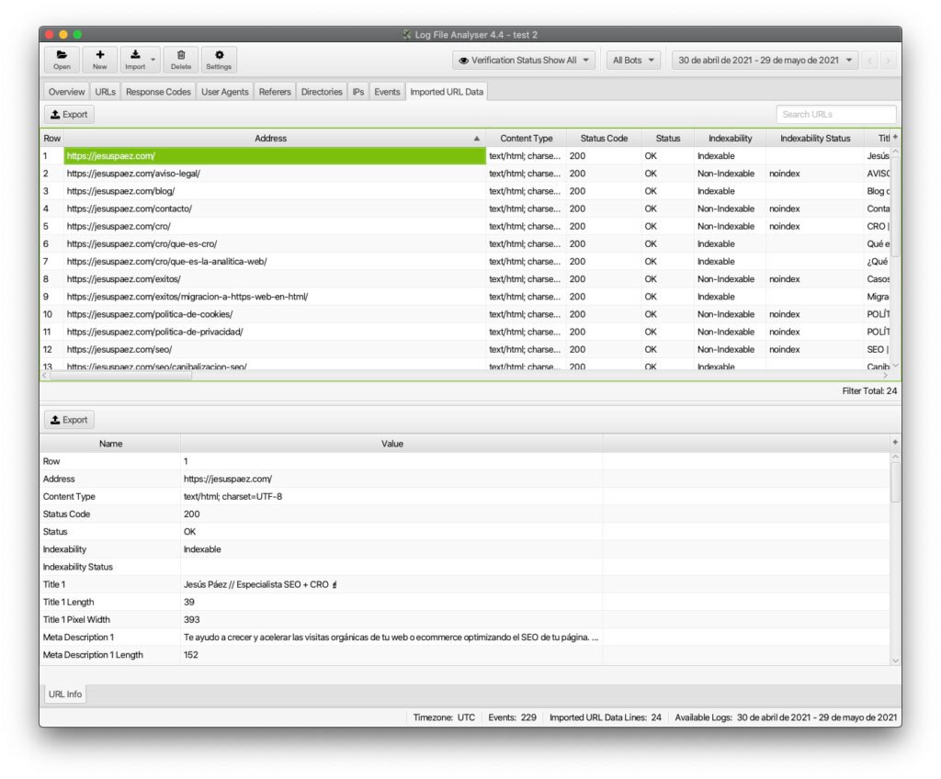Open Settings gear icon
The width and height of the screenshot is (941, 779).
(x=219, y=60)
